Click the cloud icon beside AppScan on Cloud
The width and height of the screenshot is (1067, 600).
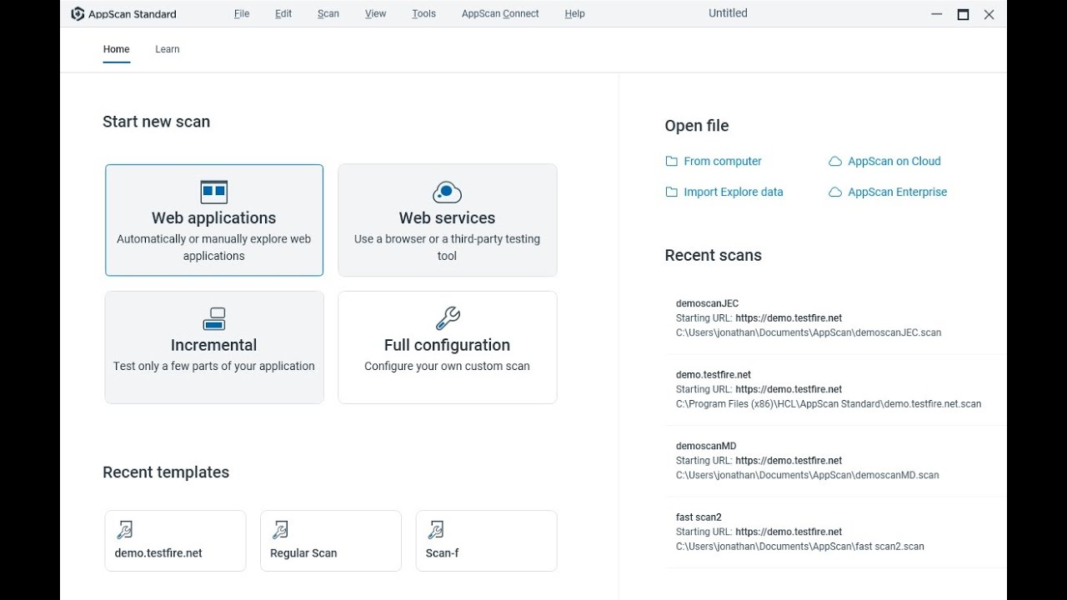tap(835, 162)
